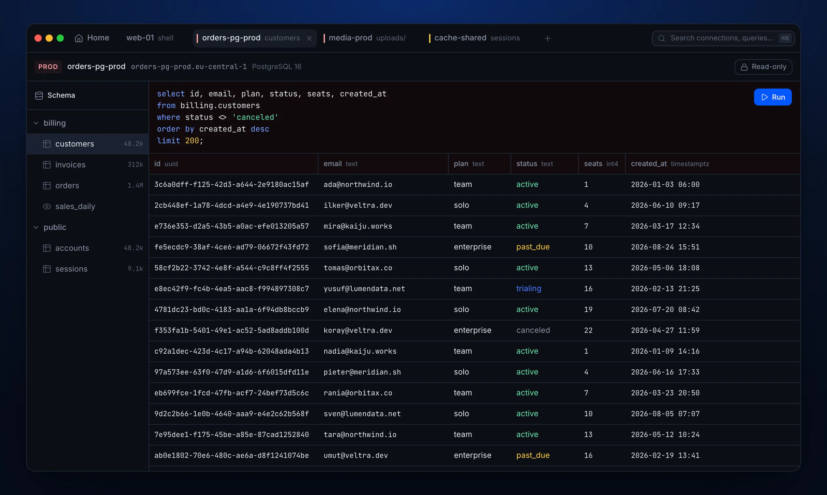Viewport: 827px width, 495px height.
Task: Click the customers table icon in sidebar
Action: (x=47, y=144)
